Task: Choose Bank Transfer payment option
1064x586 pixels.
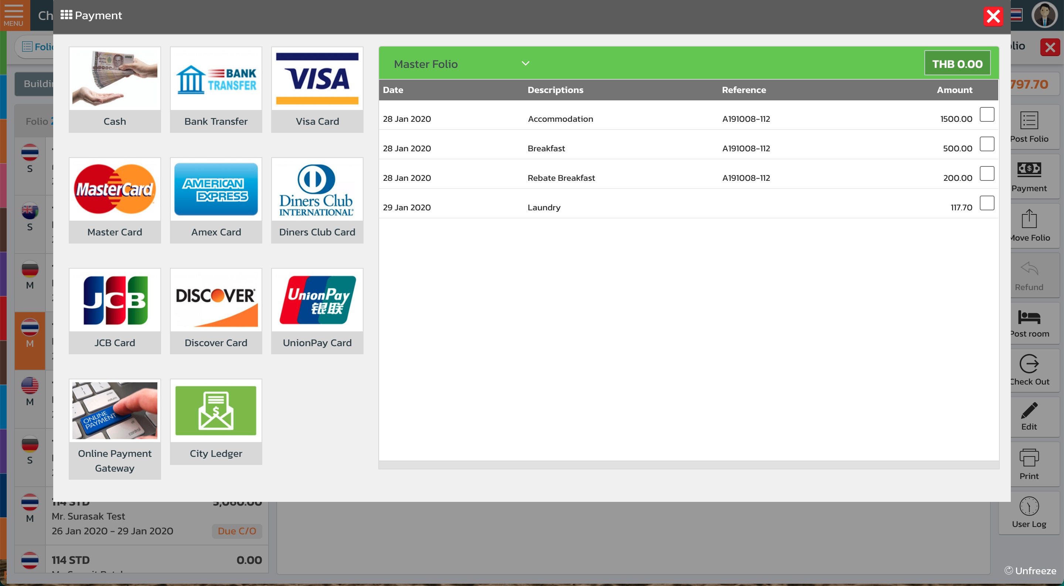Action: point(216,90)
